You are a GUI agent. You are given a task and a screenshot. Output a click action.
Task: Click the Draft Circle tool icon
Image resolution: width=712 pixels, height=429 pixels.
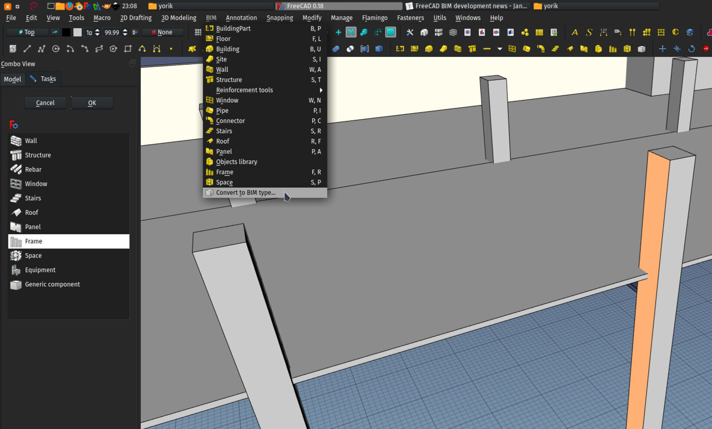(x=56, y=48)
